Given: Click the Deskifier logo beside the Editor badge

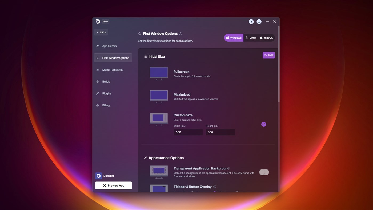Looking at the screenshot, I should click(98, 22).
